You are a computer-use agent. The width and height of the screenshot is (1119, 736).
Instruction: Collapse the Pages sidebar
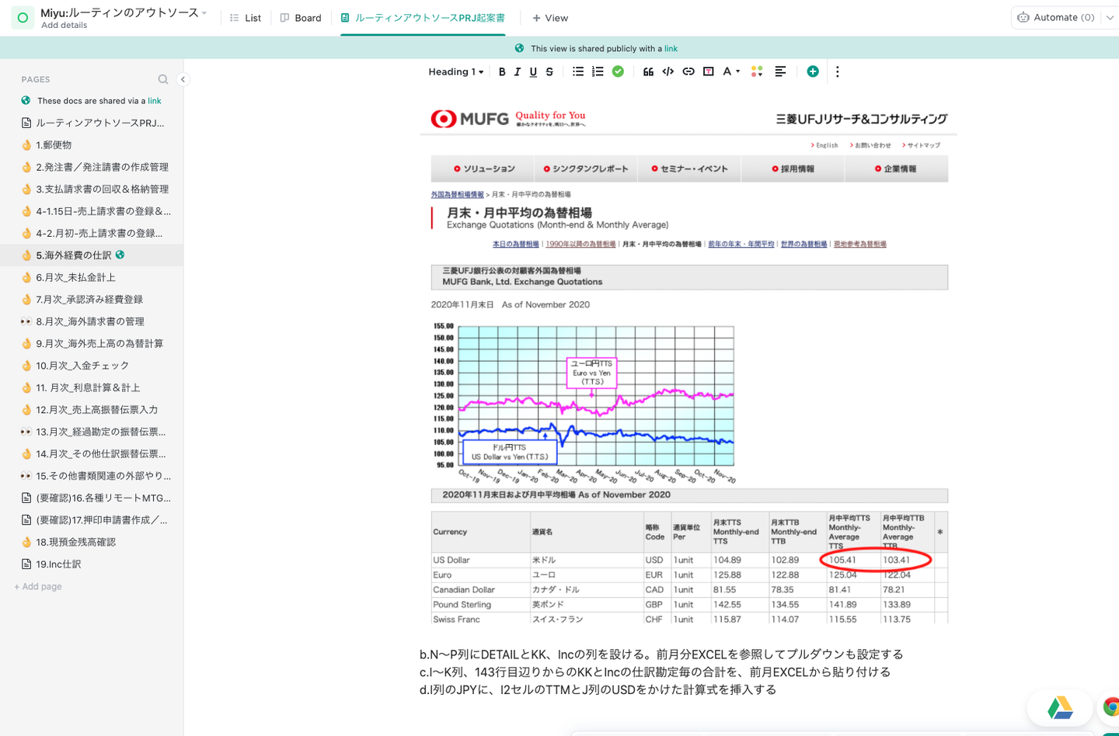pos(183,79)
